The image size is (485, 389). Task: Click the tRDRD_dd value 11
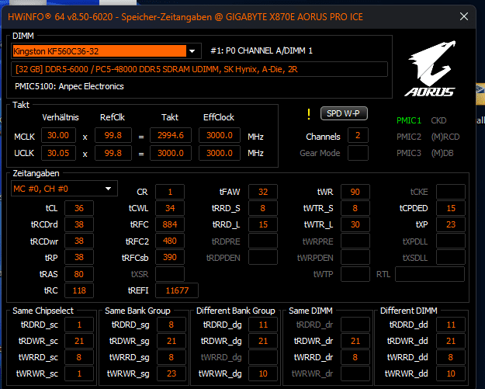(x=451, y=325)
